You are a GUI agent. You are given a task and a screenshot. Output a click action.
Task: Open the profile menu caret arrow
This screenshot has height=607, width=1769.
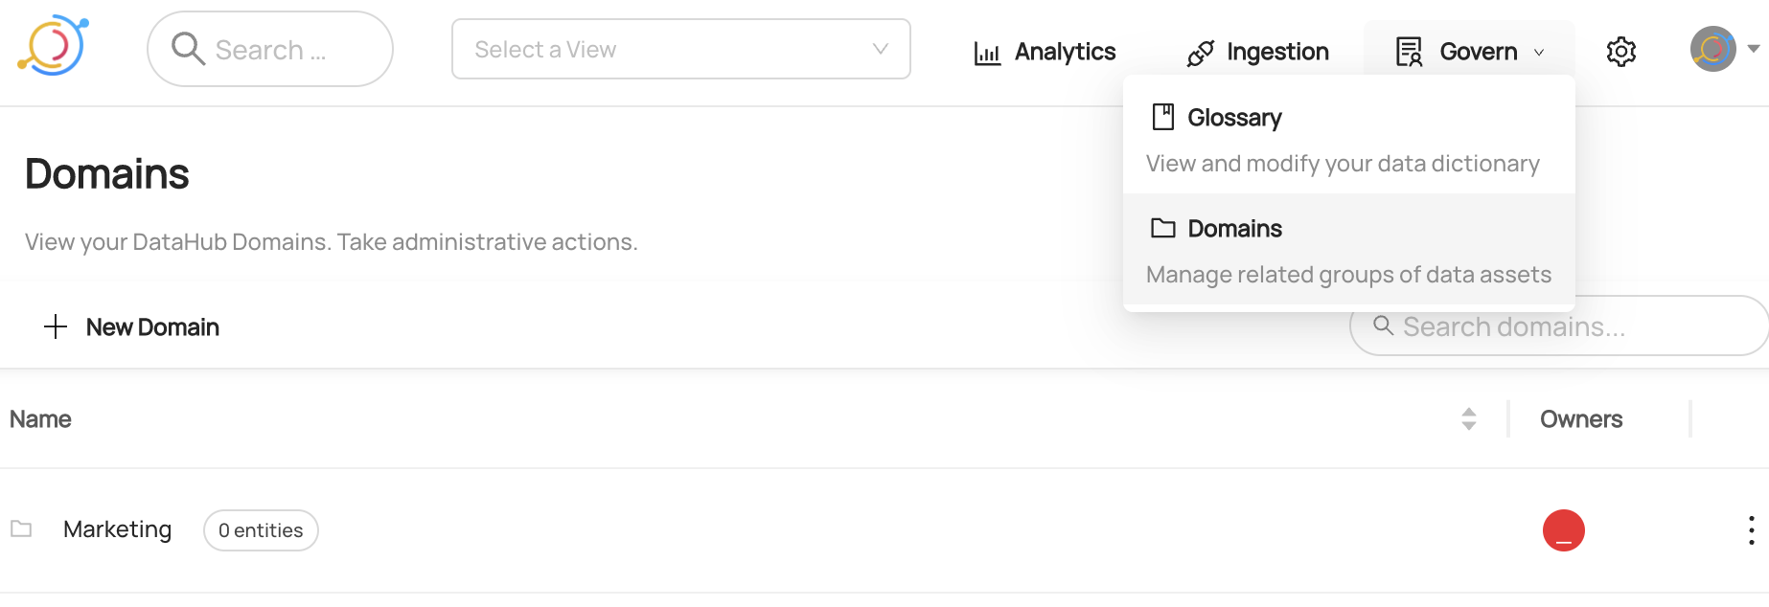[x=1754, y=48]
